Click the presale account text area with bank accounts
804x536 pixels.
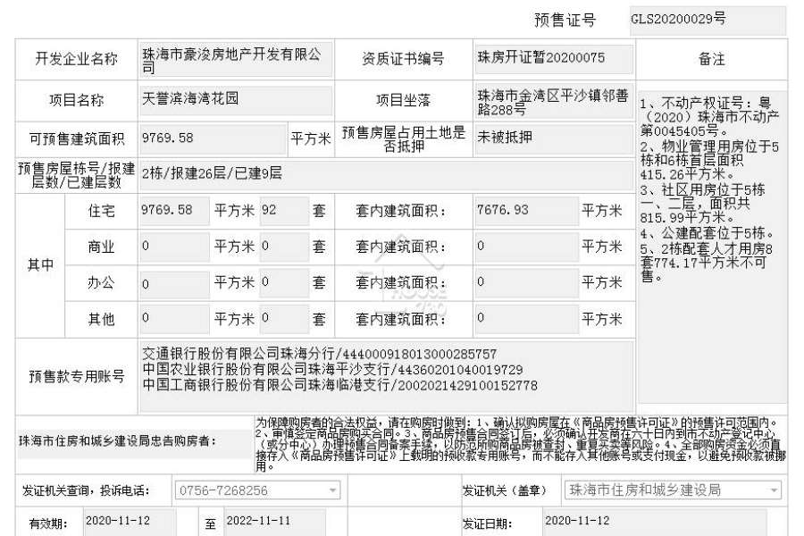coord(387,377)
